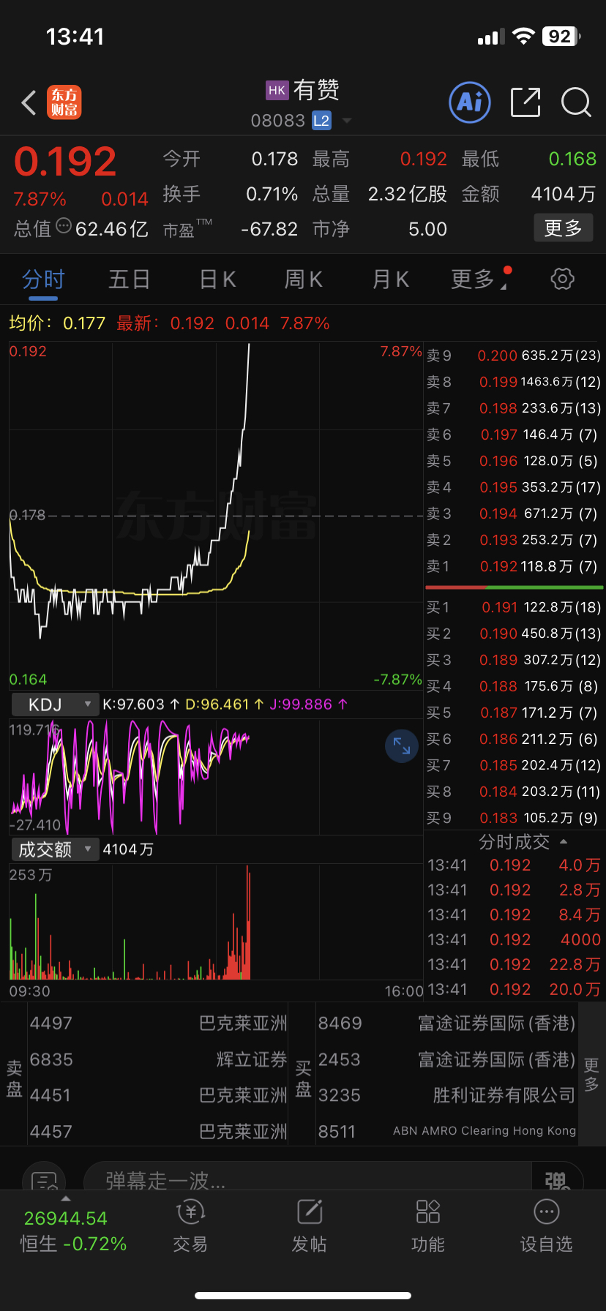The width and height of the screenshot is (606, 1311).
Task: Expand chart to fullscreen icon
Action: [402, 746]
